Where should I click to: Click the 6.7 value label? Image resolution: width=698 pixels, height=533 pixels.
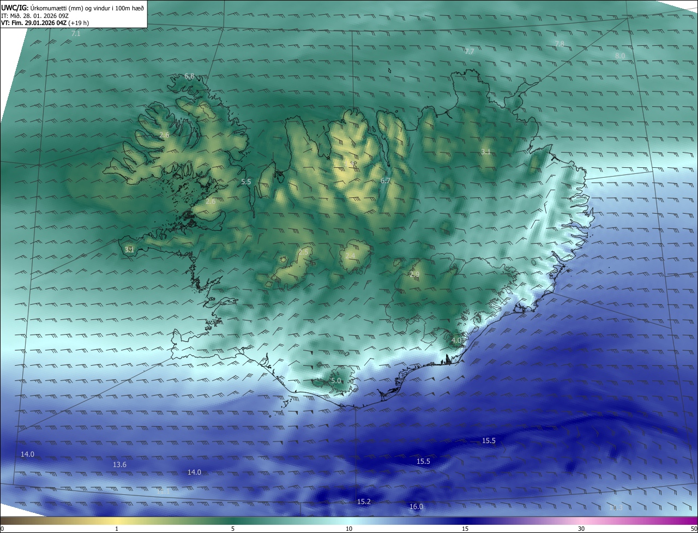pyautogui.click(x=386, y=180)
